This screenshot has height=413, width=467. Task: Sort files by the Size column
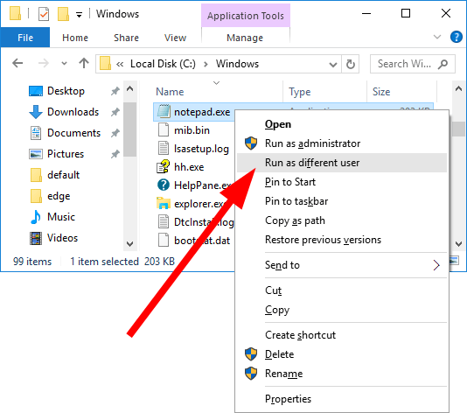381,92
